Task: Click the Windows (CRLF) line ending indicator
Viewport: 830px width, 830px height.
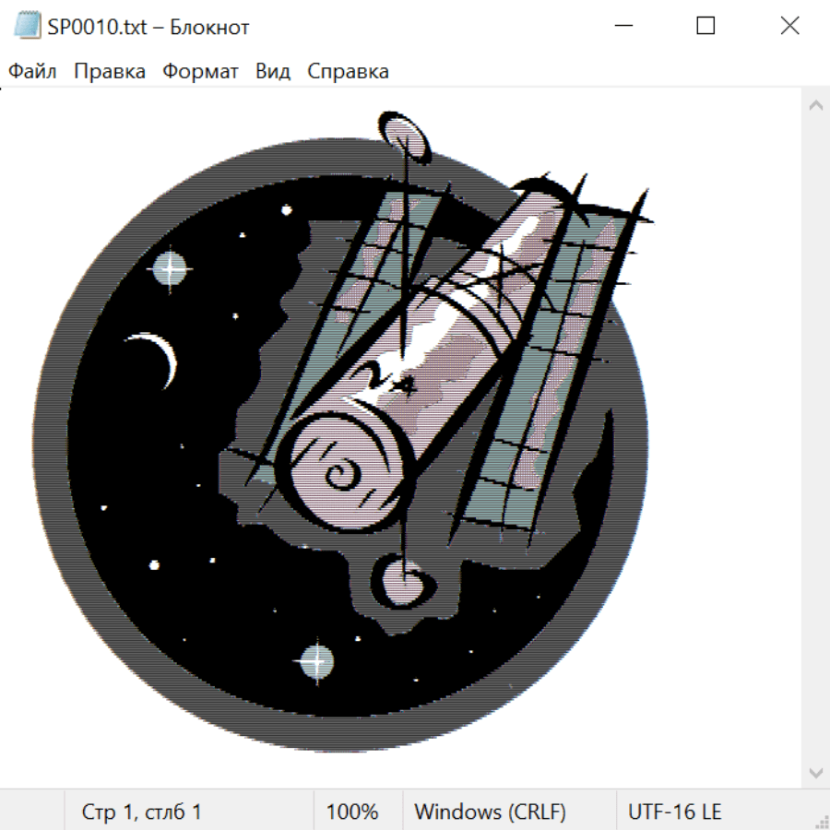Action: coord(490,812)
